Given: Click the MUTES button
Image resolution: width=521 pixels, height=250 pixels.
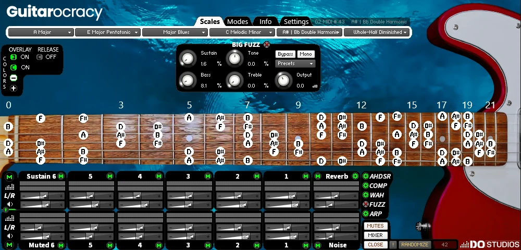Looking at the screenshot, I should coord(376,226).
